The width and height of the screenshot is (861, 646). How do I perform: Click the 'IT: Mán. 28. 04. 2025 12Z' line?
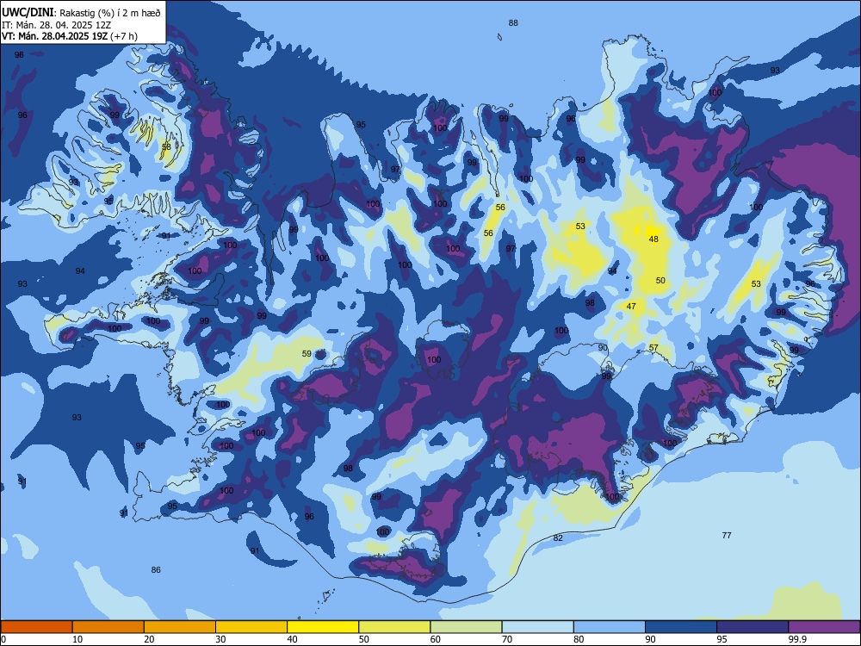click(57, 25)
